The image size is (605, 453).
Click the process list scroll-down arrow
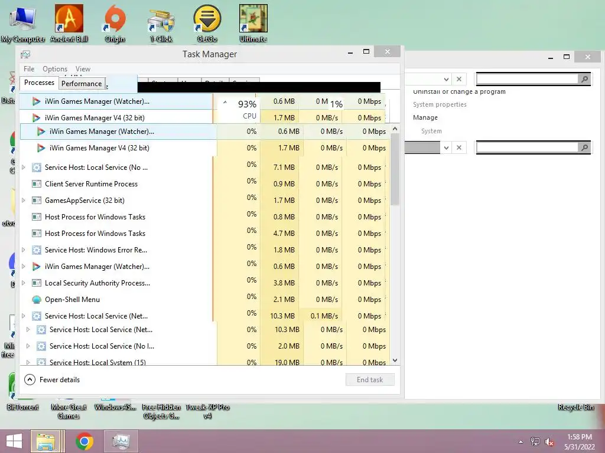click(395, 360)
